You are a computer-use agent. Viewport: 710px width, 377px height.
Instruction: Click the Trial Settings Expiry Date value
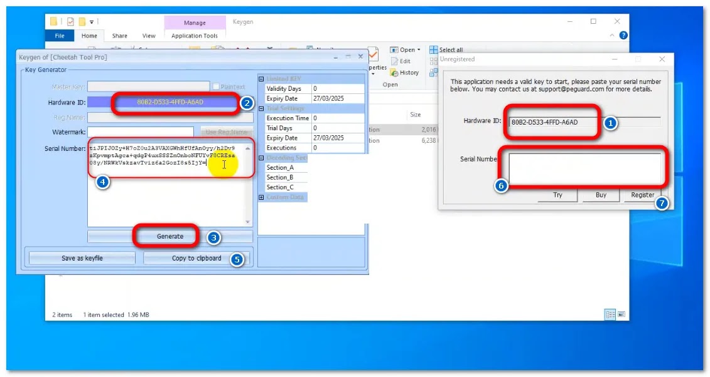[338, 138]
